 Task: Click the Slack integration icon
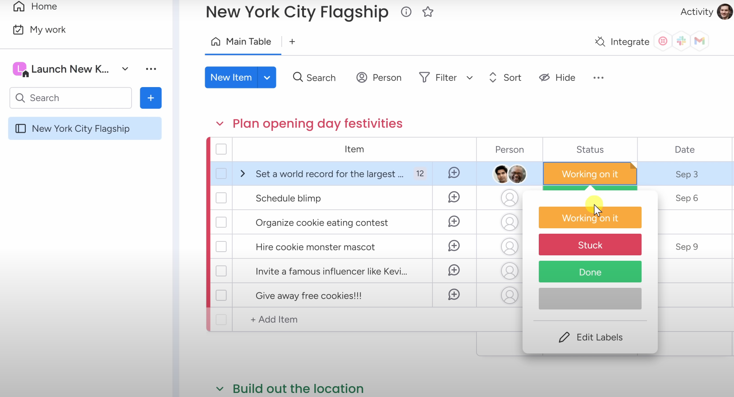[x=681, y=41]
